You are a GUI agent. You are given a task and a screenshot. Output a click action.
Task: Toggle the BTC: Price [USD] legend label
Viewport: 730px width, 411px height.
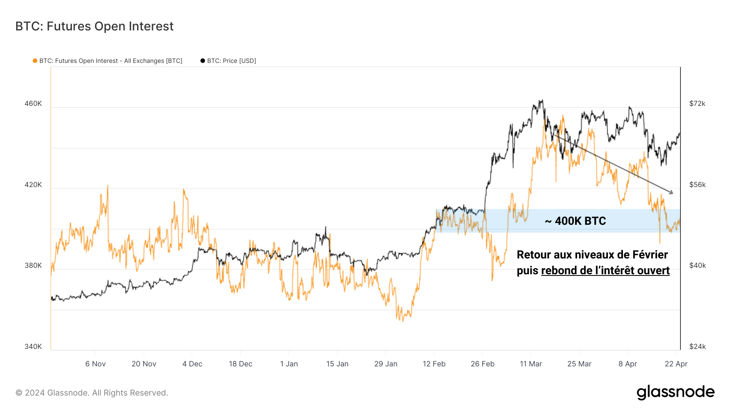click(x=232, y=61)
